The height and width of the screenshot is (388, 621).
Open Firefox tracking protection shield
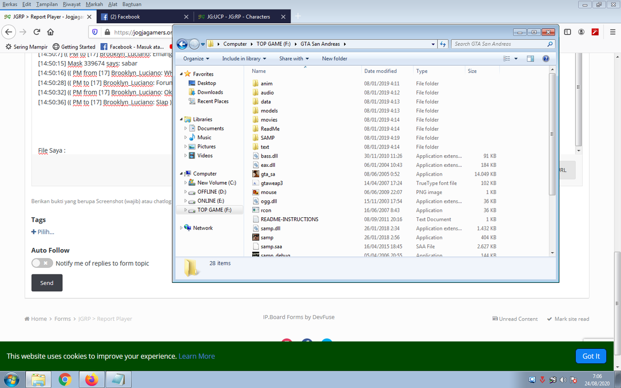tap(95, 32)
